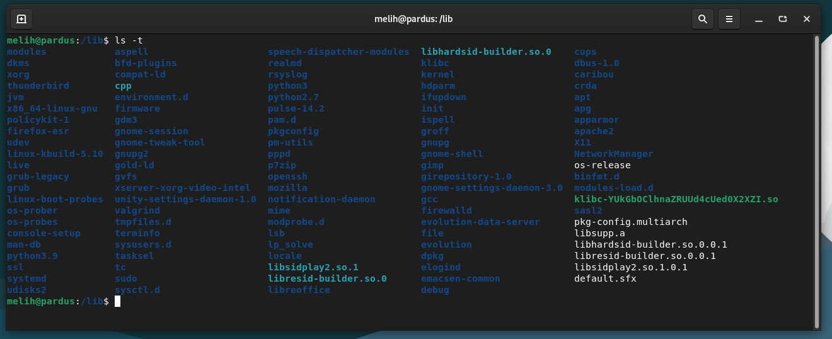Open the hamburger menu
Screen dimensions: 832x339
(729, 19)
